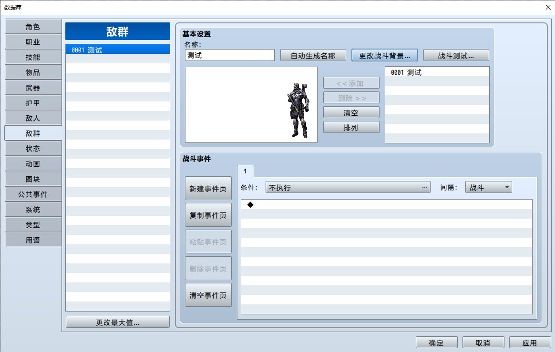Viewport: 555px width, 352px height.
Task: Open the 公共事件 tab
Action: pyautogui.click(x=33, y=194)
